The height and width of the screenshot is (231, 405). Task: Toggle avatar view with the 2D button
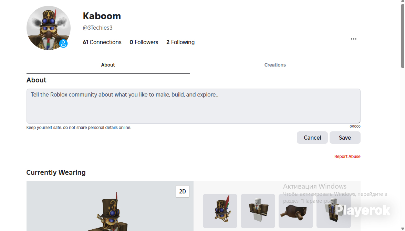pyautogui.click(x=183, y=191)
